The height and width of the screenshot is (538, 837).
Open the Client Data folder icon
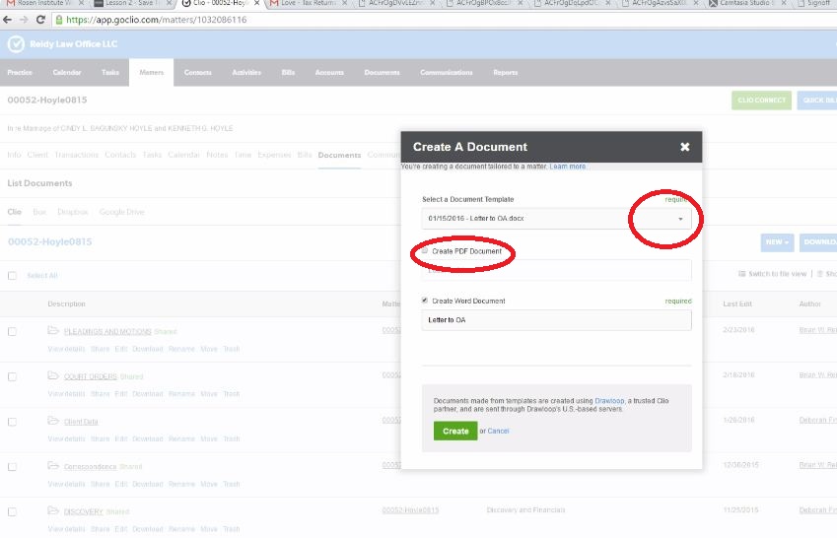[53, 421]
